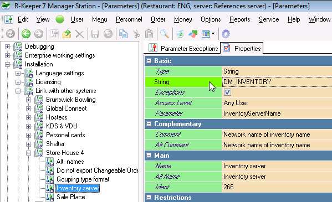Expand Enterprise working settings node
The image size is (332, 202).
[7, 55]
